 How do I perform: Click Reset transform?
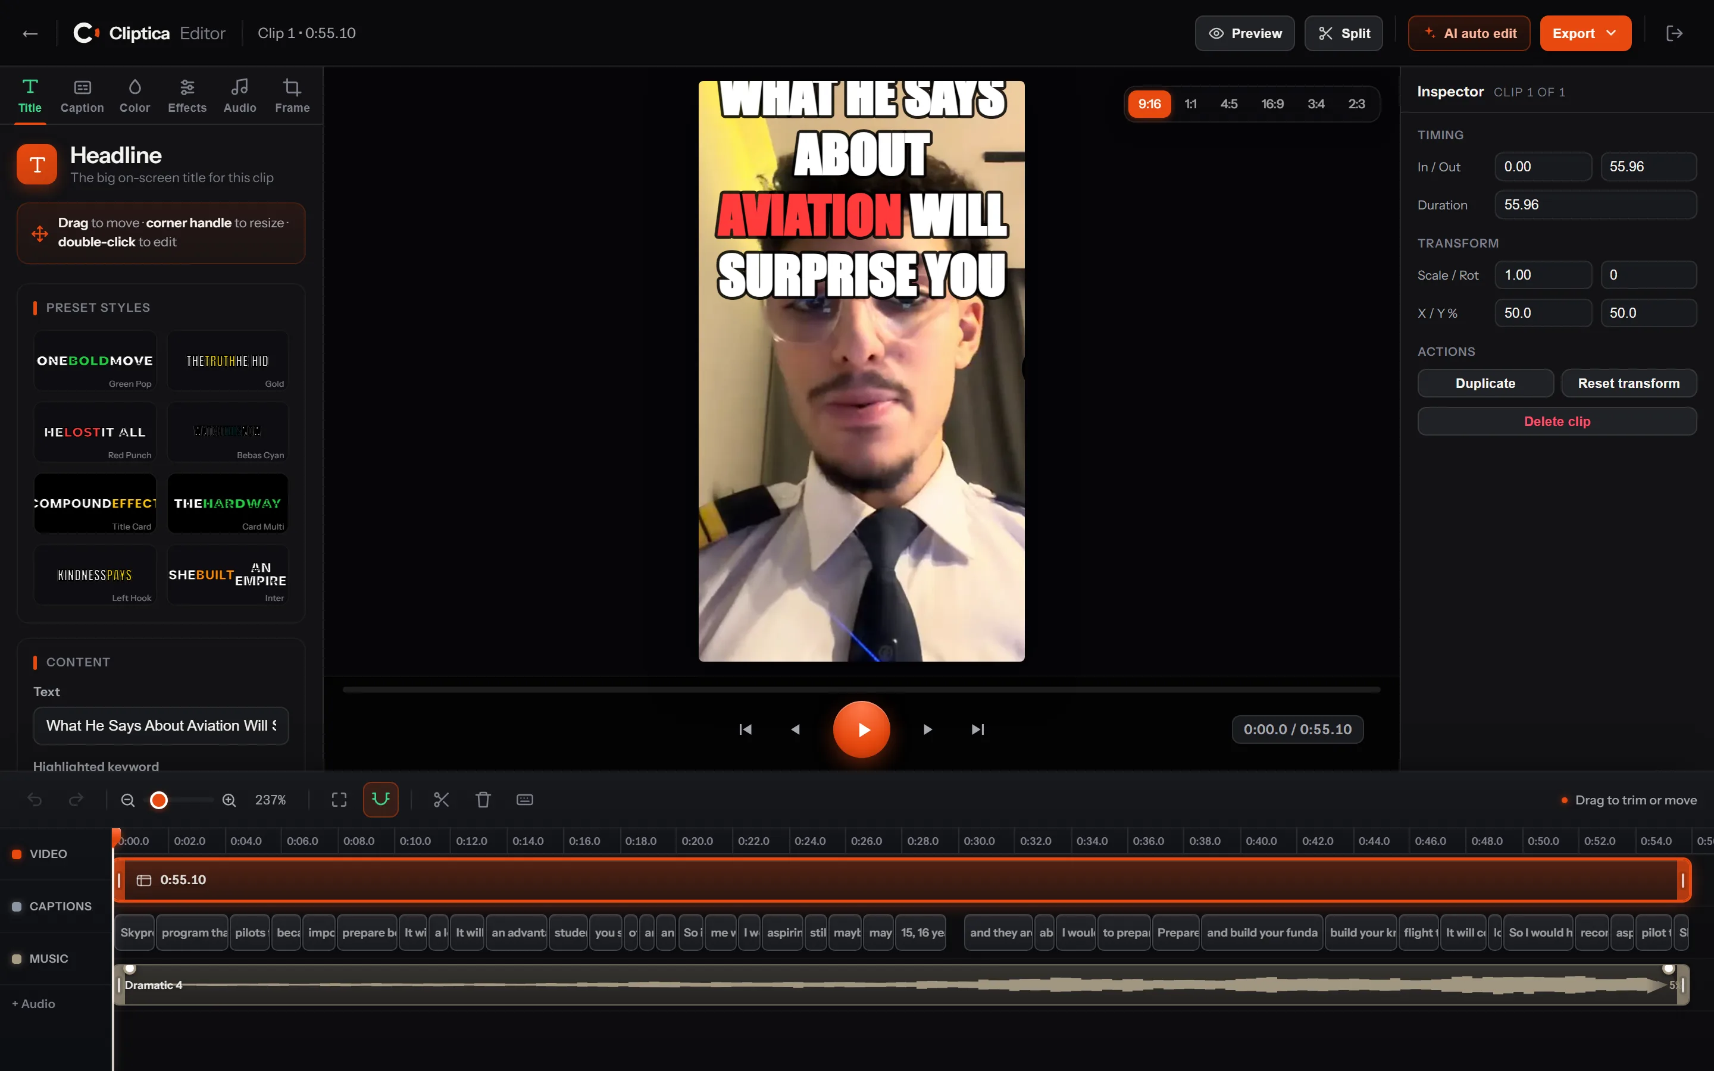pos(1628,383)
